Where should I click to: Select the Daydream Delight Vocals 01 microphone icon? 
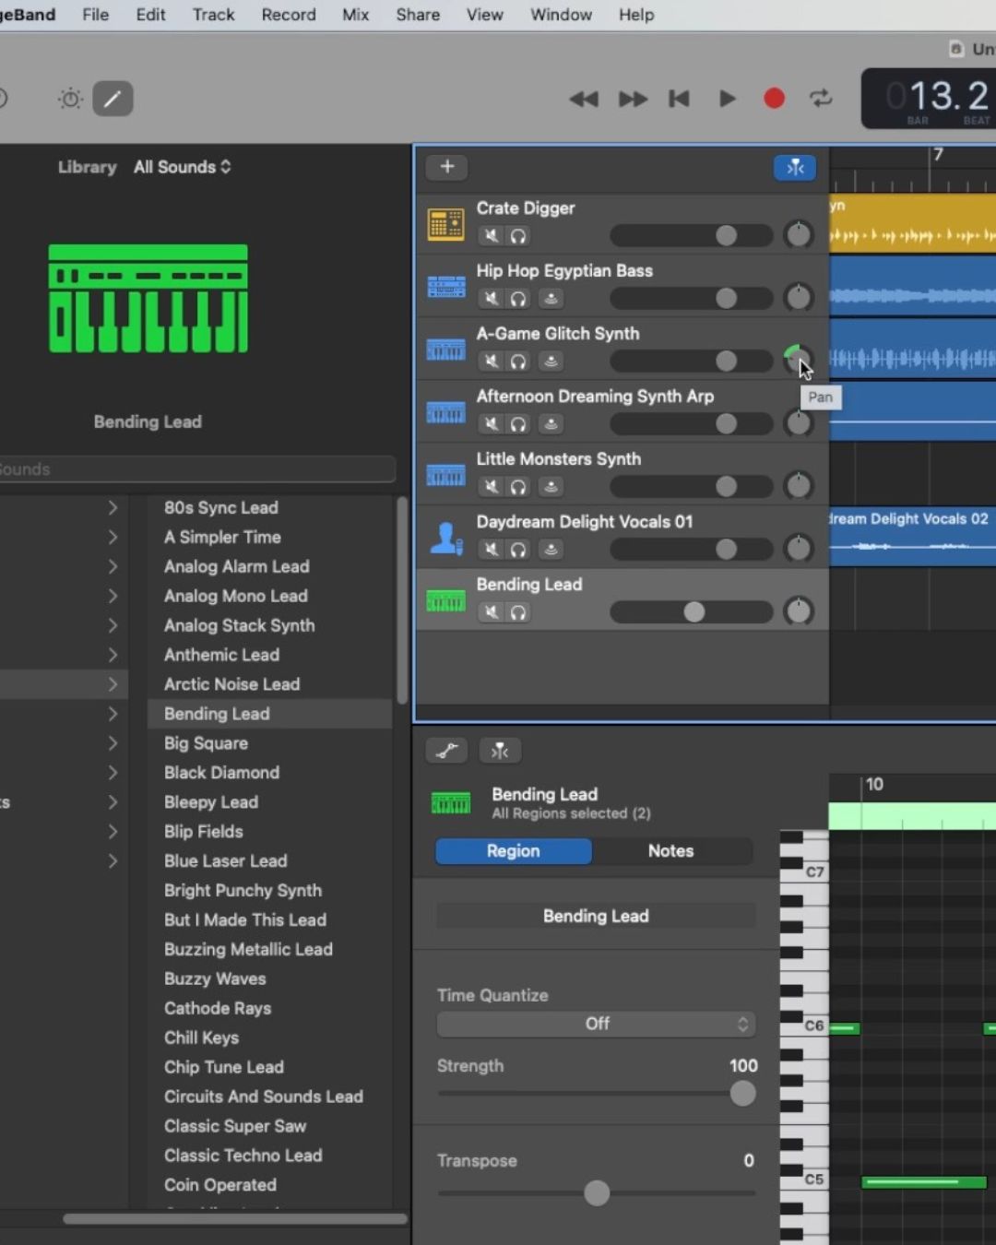point(446,538)
